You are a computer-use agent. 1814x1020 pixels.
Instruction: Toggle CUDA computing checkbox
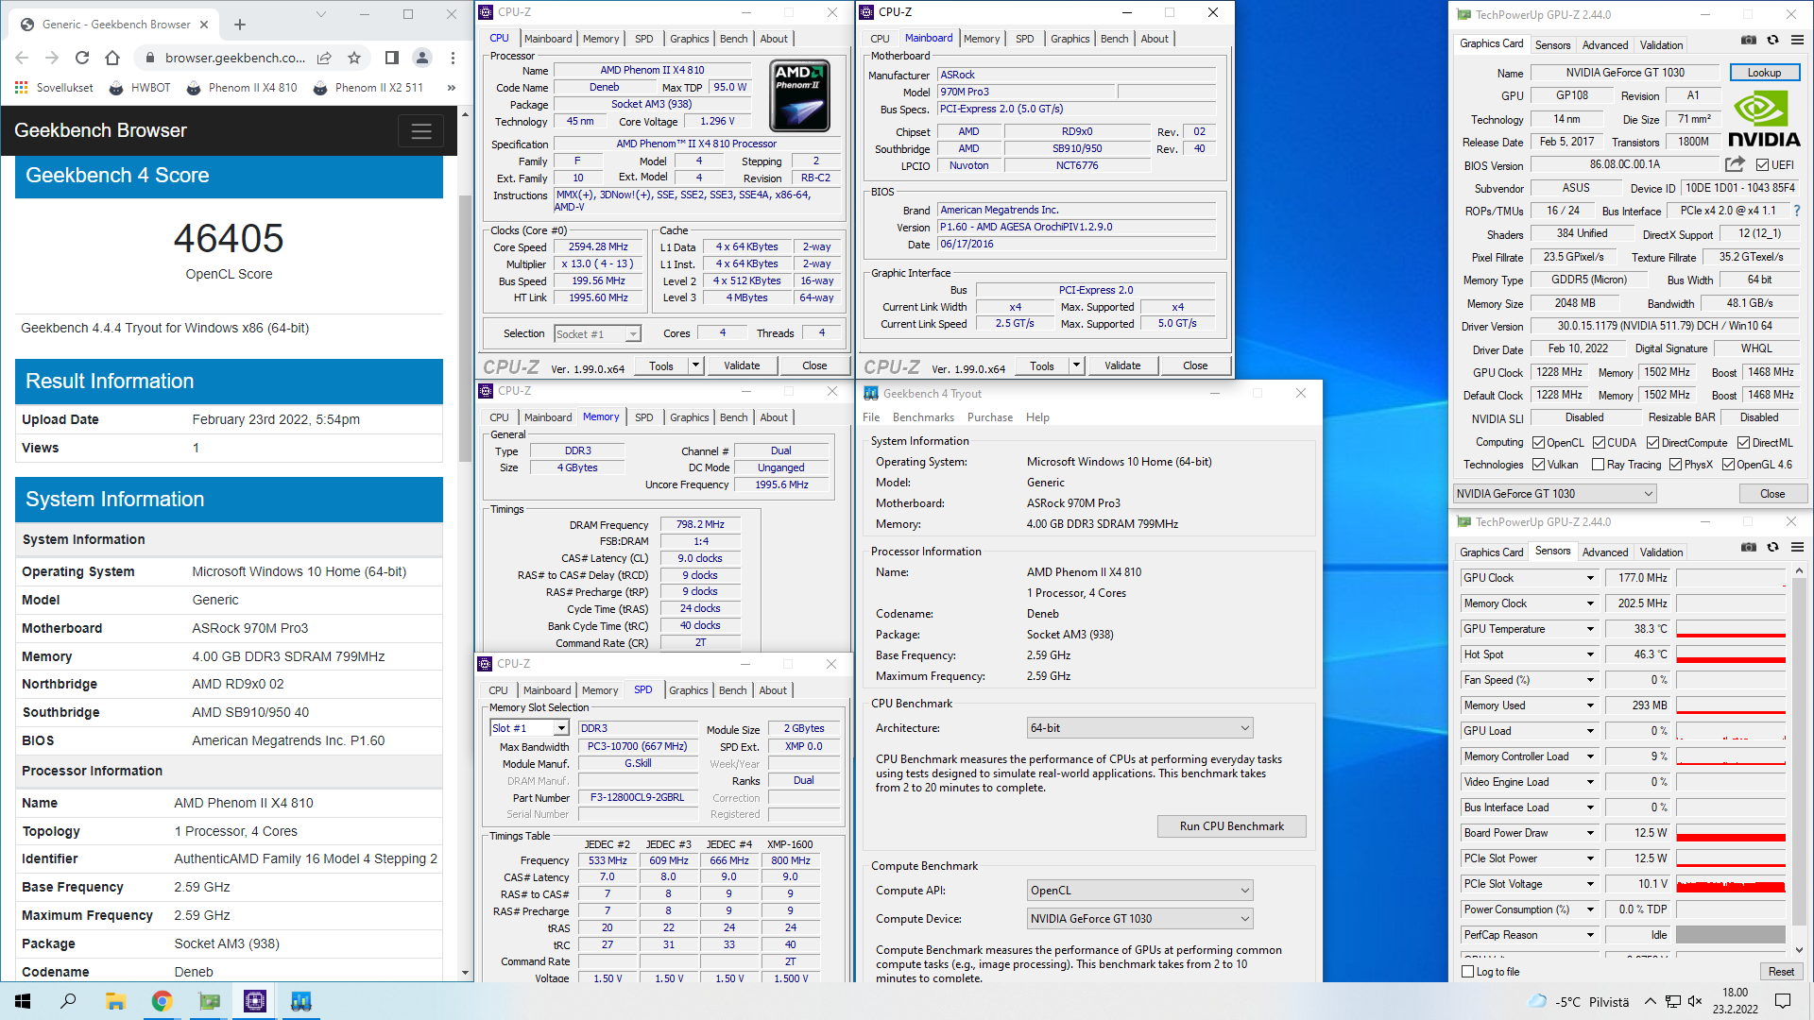pos(1599,443)
